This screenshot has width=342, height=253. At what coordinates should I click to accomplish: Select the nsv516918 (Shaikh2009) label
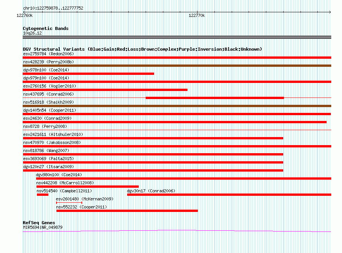[x=48, y=102]
